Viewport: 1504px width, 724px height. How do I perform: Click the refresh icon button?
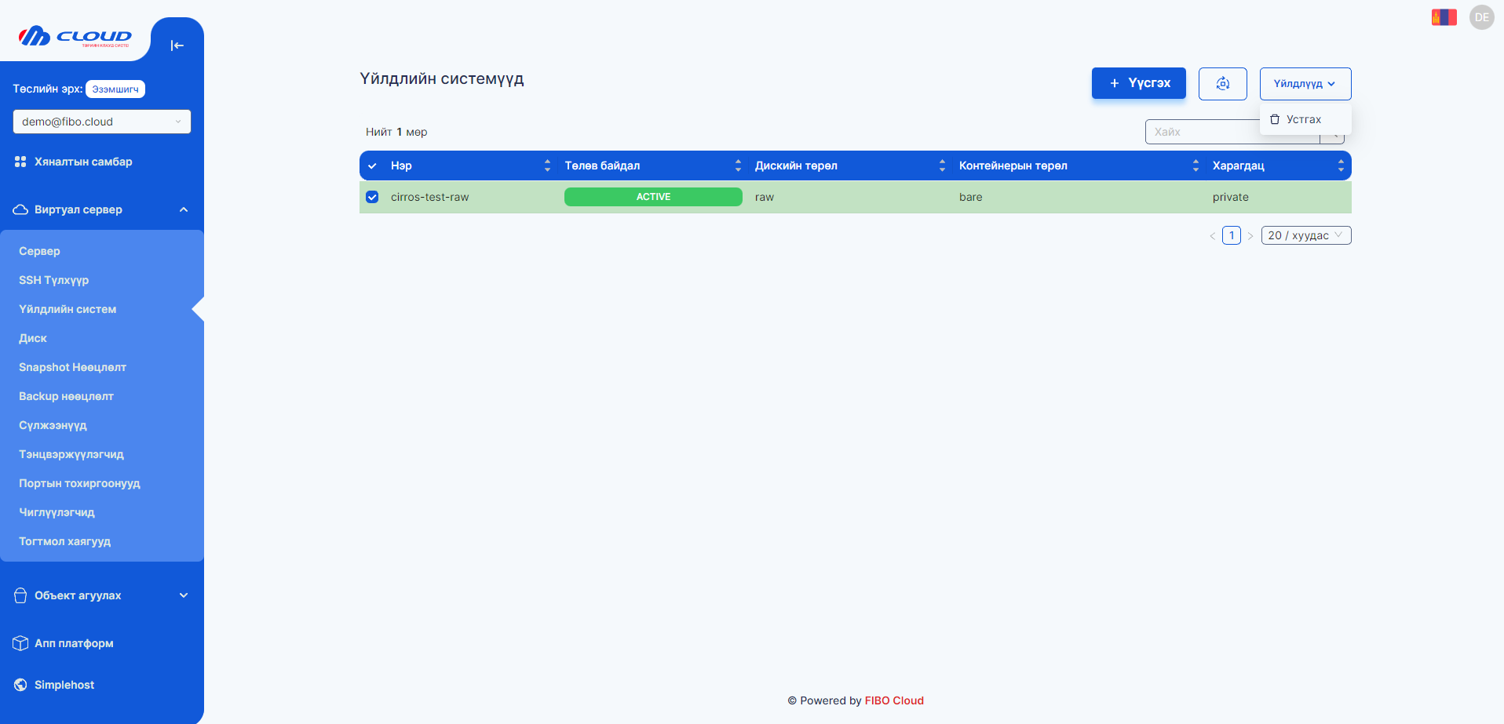(1222, 84)
